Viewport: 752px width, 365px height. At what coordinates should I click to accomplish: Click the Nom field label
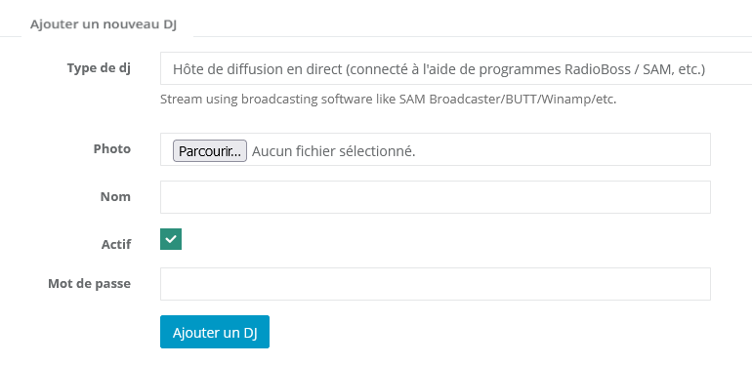tap(115, 197)
